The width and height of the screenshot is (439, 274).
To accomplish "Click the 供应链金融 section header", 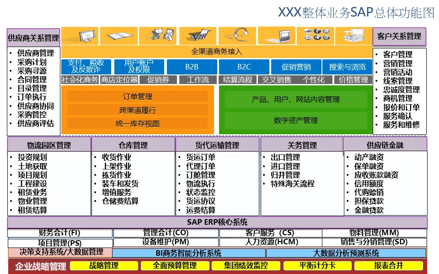I will [x=385, y=145].
